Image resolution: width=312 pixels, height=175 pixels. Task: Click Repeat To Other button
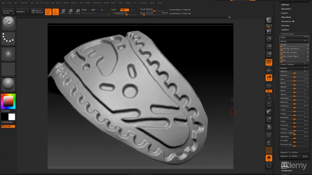coord(291,156)
